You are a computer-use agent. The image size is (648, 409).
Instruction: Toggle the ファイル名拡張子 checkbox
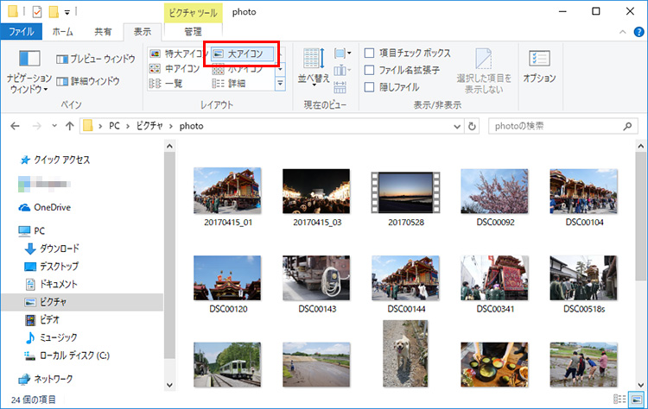pyautogui.click(x=370, y=70)
